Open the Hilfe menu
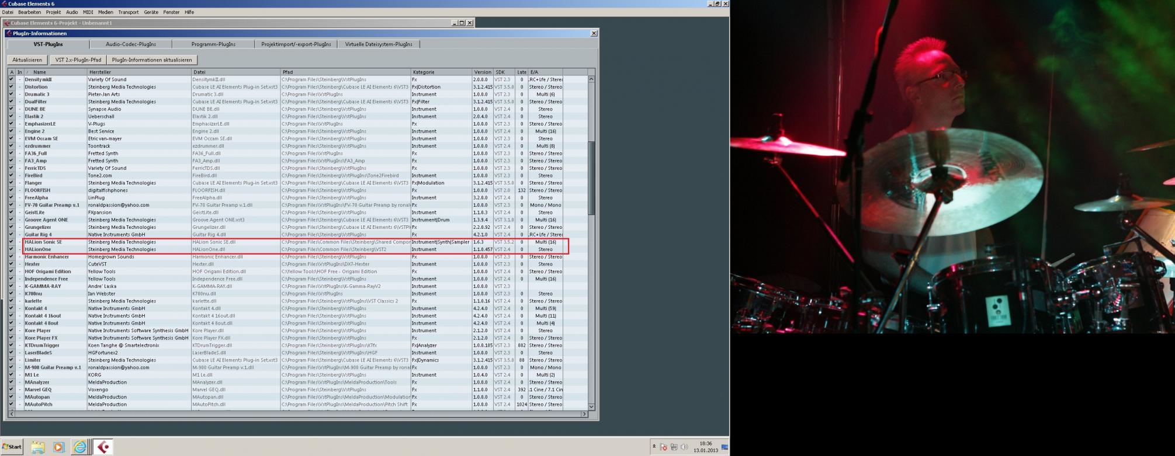This screenshot has width=1175, height=456. (189, 12)
